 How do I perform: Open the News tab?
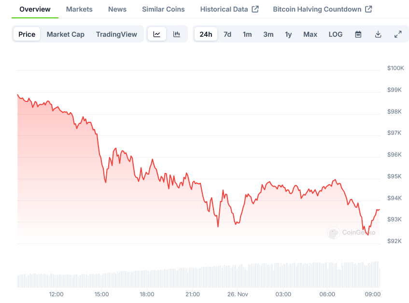pos(117,9)
